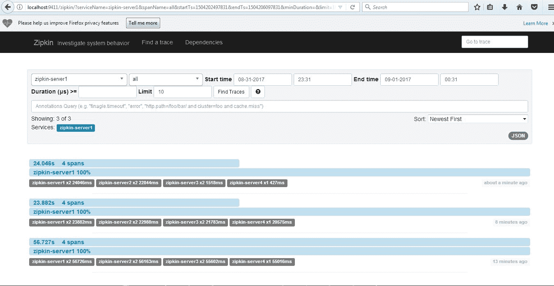The height and width of the screenshot is (286, 554).
Task: Click the Annotations Query input field
Action: pyautogui.click(x=280, y=106)
